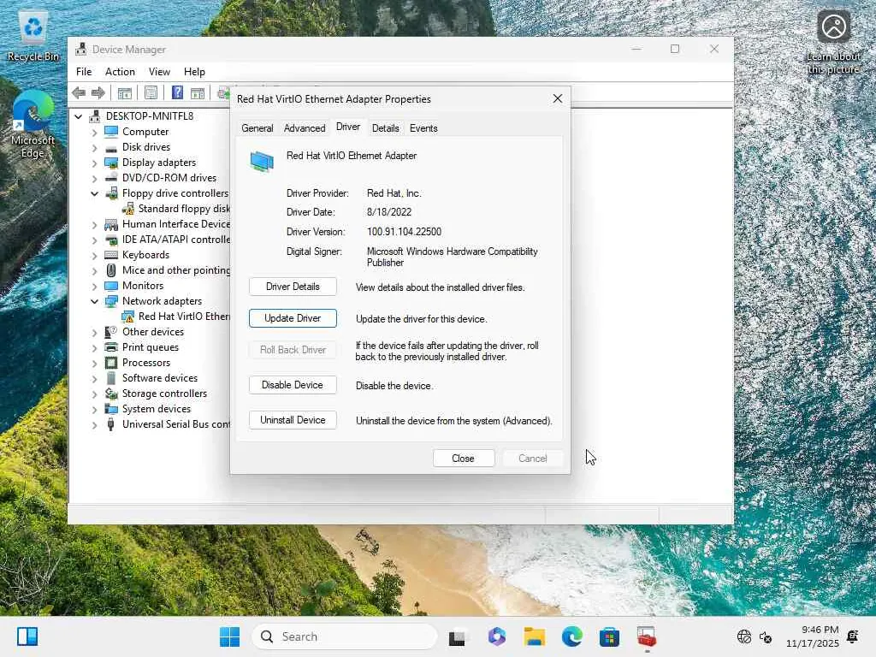Image resolution: width=876 pixels, height=657 pixels.
Task: Click the Forward arrow in Device Manager toolbar
Action: tap(98, 92)
